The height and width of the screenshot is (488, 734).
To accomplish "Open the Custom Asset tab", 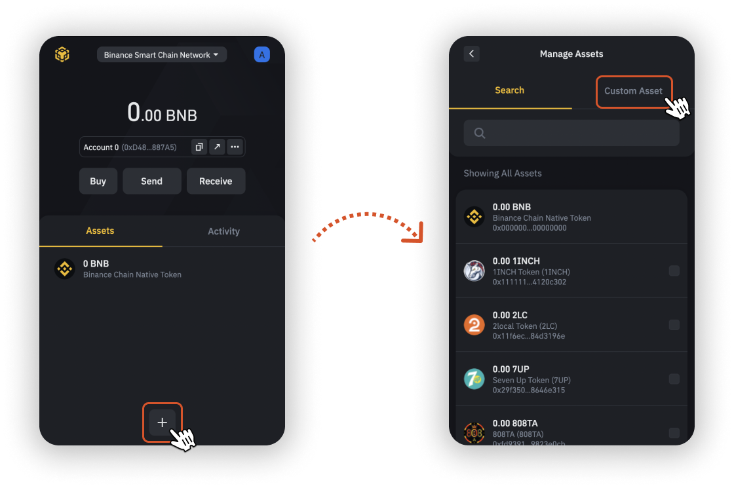I will pyautogui.click(x=633, y=91).
